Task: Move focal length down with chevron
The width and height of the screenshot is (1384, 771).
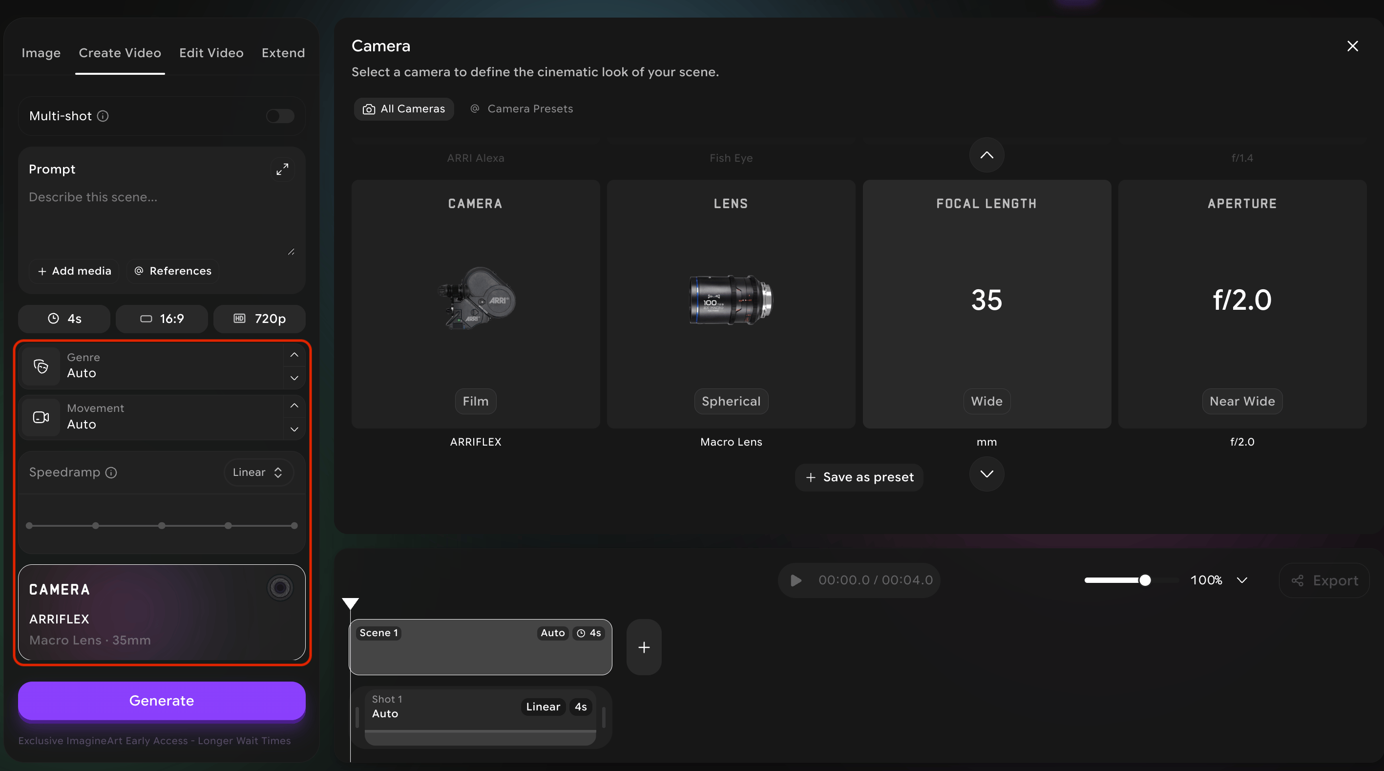Action: click(986, 474)
